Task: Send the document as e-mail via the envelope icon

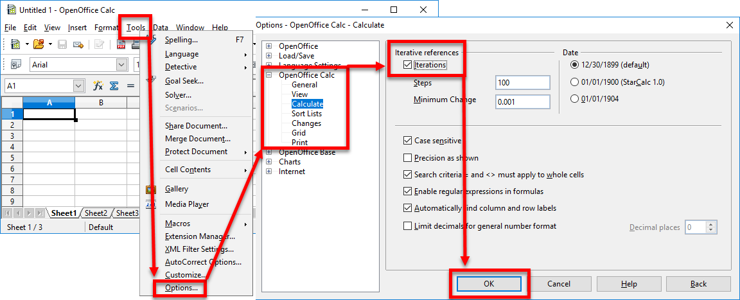Action: click(x=78, y=44)
